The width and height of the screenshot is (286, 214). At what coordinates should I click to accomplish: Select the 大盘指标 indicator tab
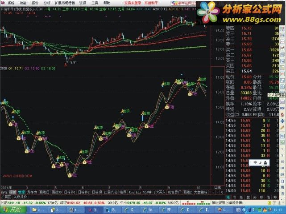click(200, 192)
